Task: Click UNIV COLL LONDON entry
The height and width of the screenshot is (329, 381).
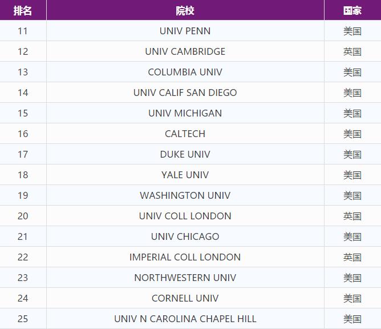Action: (185, 216)
